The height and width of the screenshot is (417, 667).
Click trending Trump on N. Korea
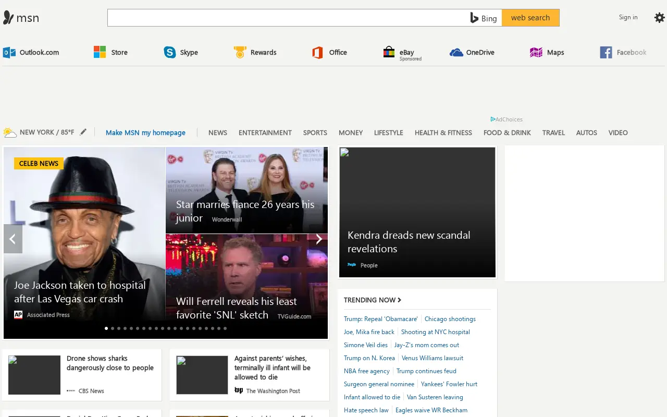tap(369, 358)
